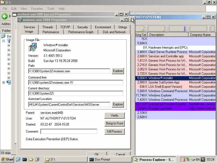Select Sysinternals Process Explorer row
Image resolution: width=217 pixels, height=163 pixels.
[x=175, y=104]
